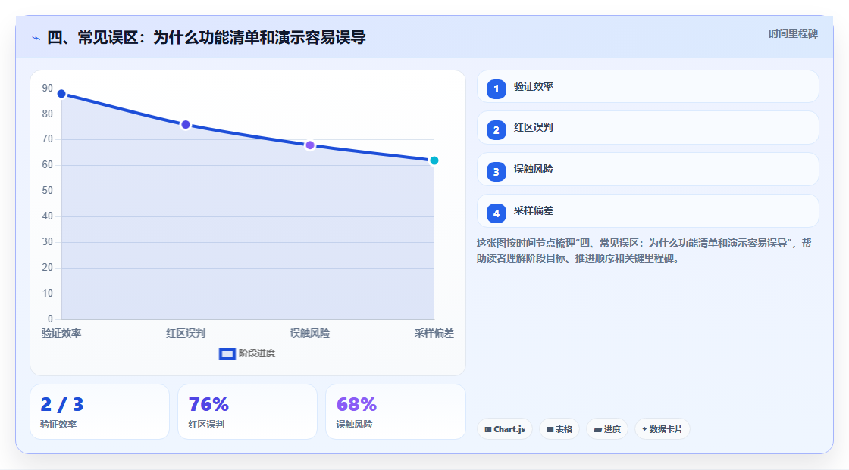Click the 表格 tag chip
Image resolution: width=849 pixels, height=470 pixels.
point(559,429)
